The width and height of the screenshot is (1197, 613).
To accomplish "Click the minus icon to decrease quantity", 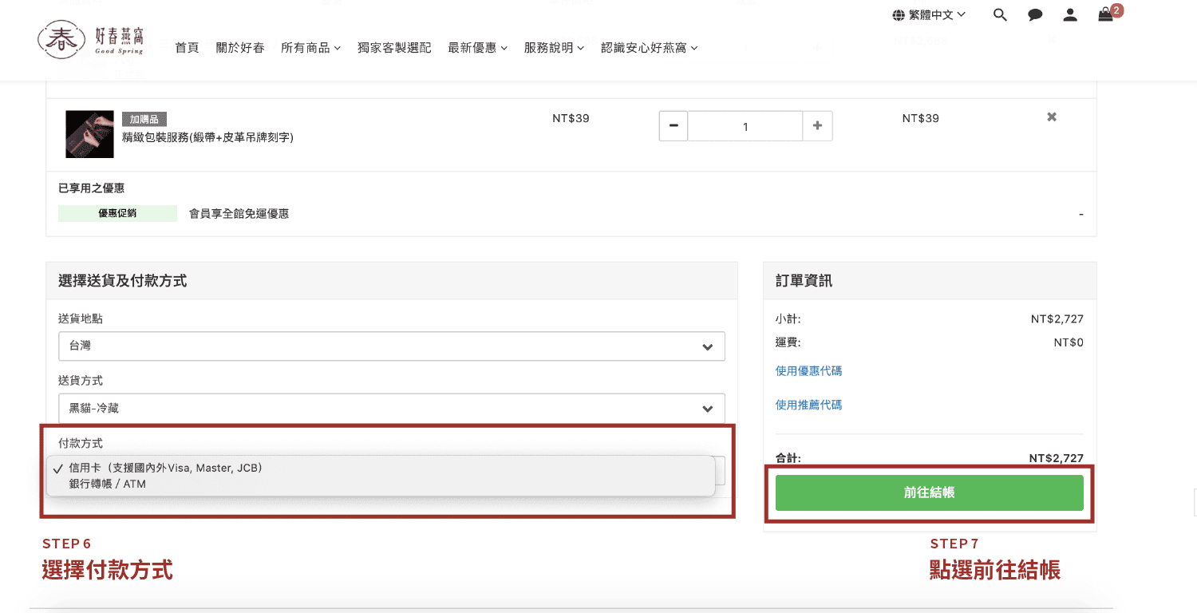I will [x=673, y=126].
